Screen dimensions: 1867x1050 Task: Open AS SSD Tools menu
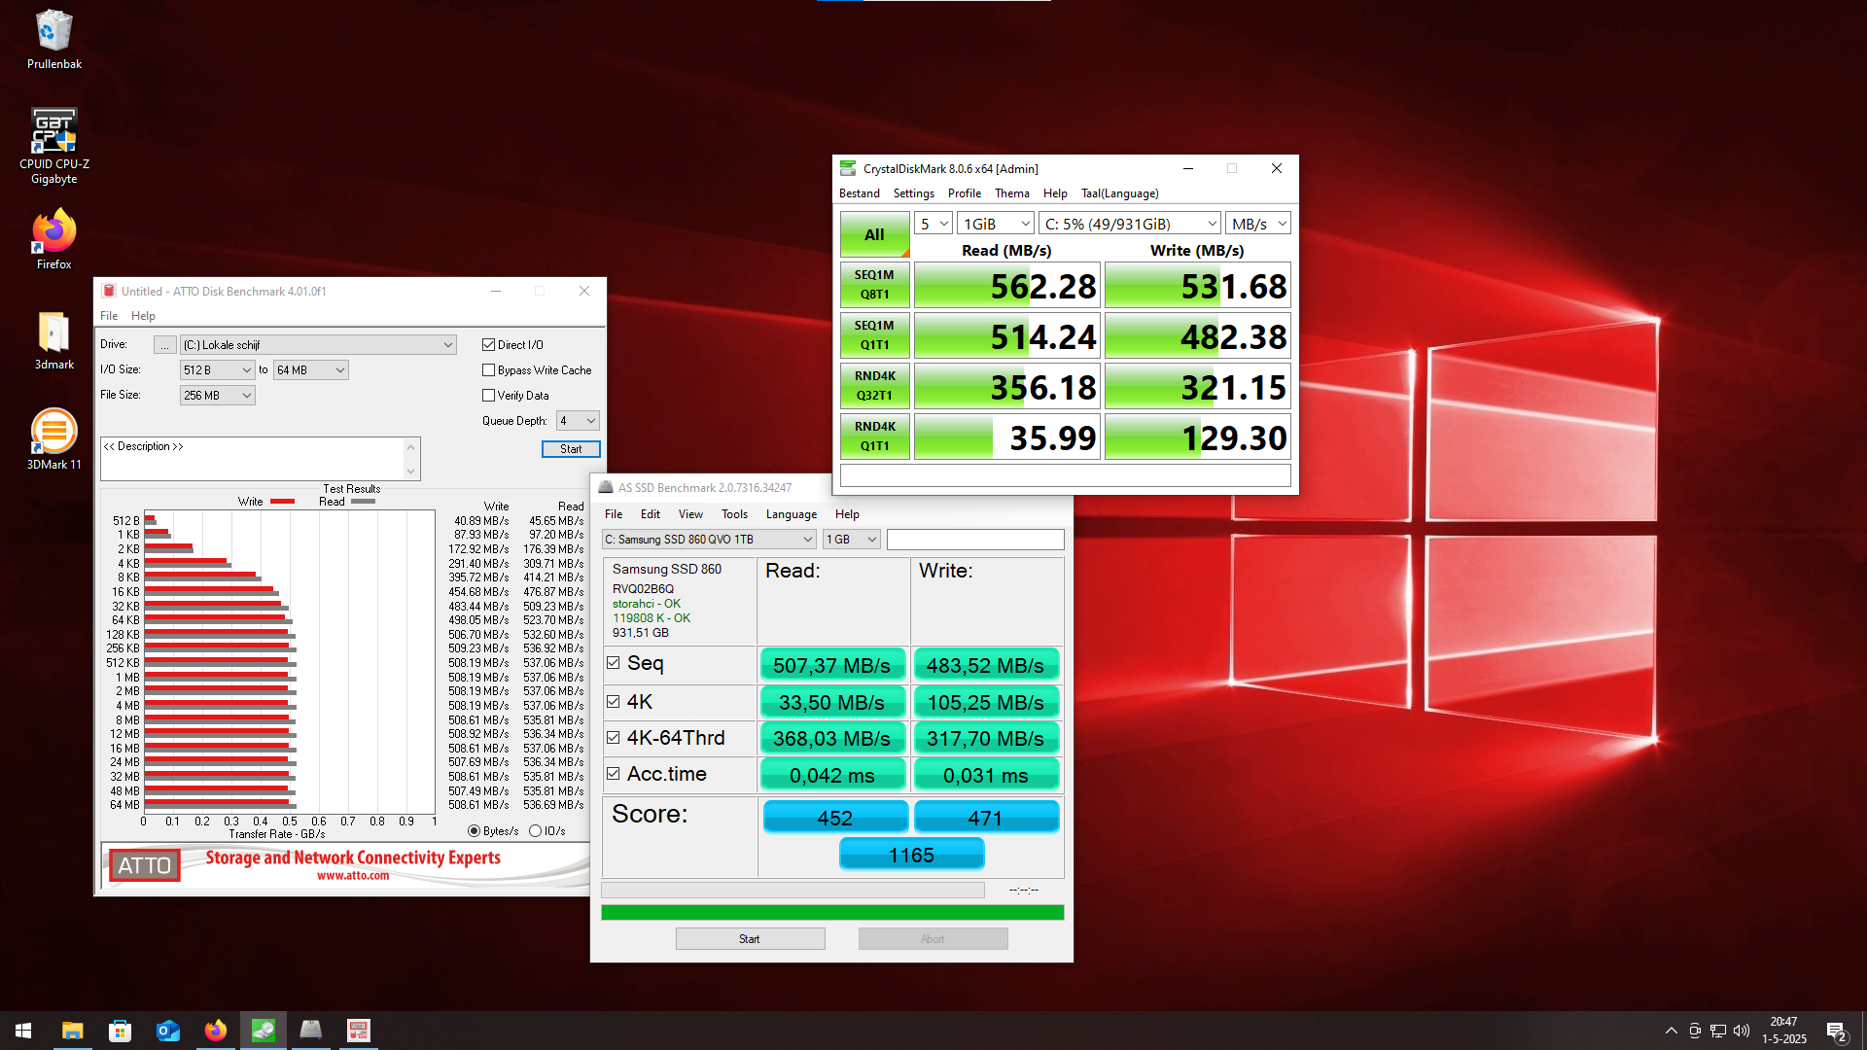734,514
